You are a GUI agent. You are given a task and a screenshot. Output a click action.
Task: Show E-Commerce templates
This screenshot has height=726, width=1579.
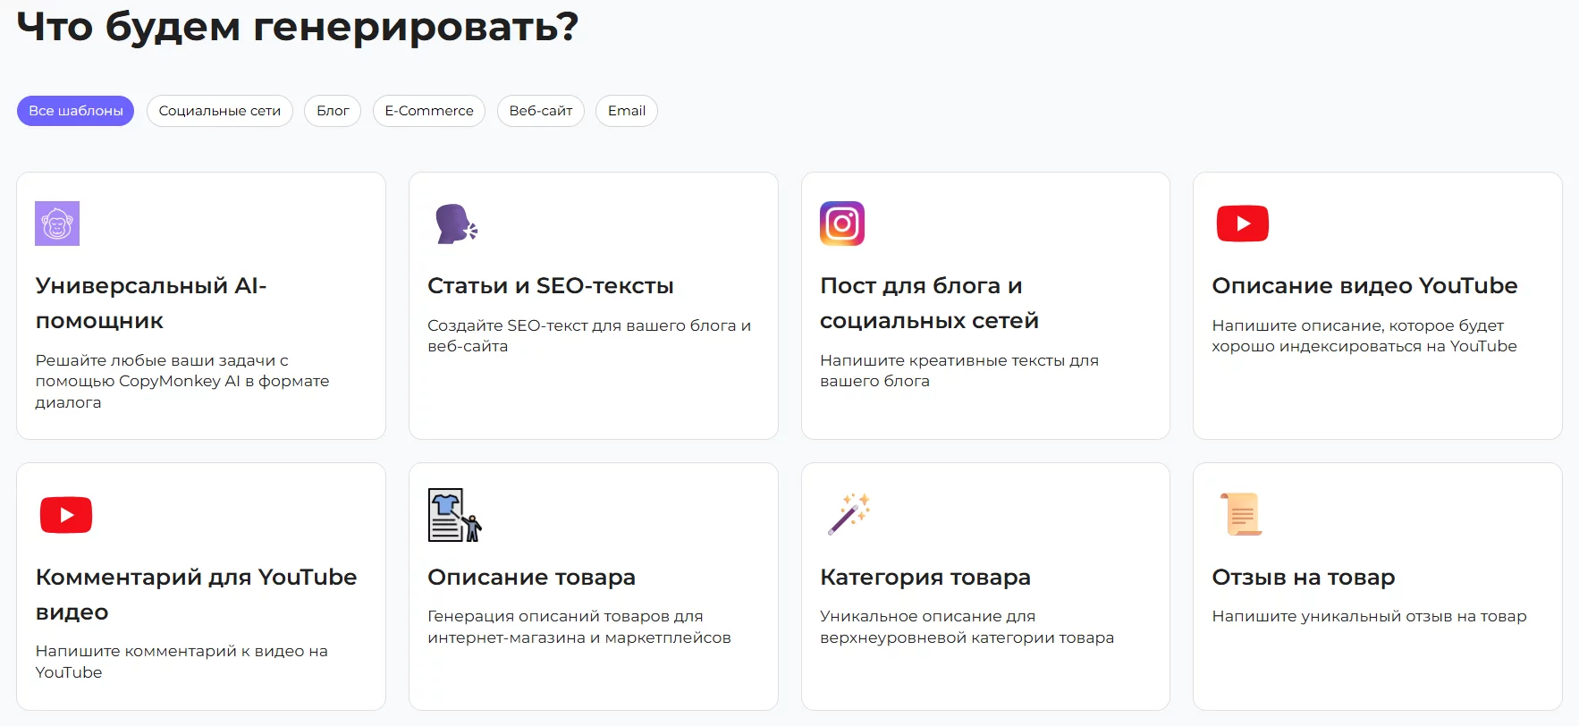(429, 111)
